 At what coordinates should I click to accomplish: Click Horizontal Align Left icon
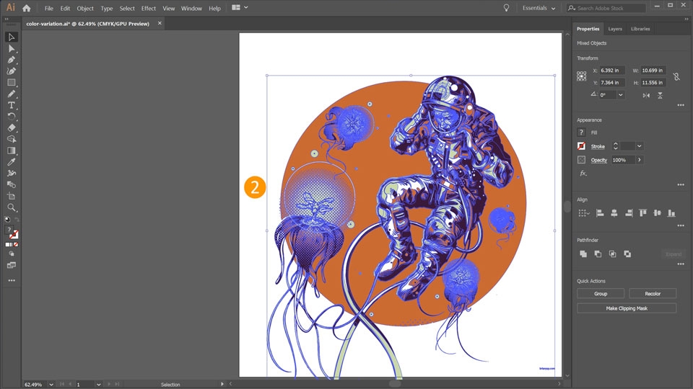coord(600,213)
